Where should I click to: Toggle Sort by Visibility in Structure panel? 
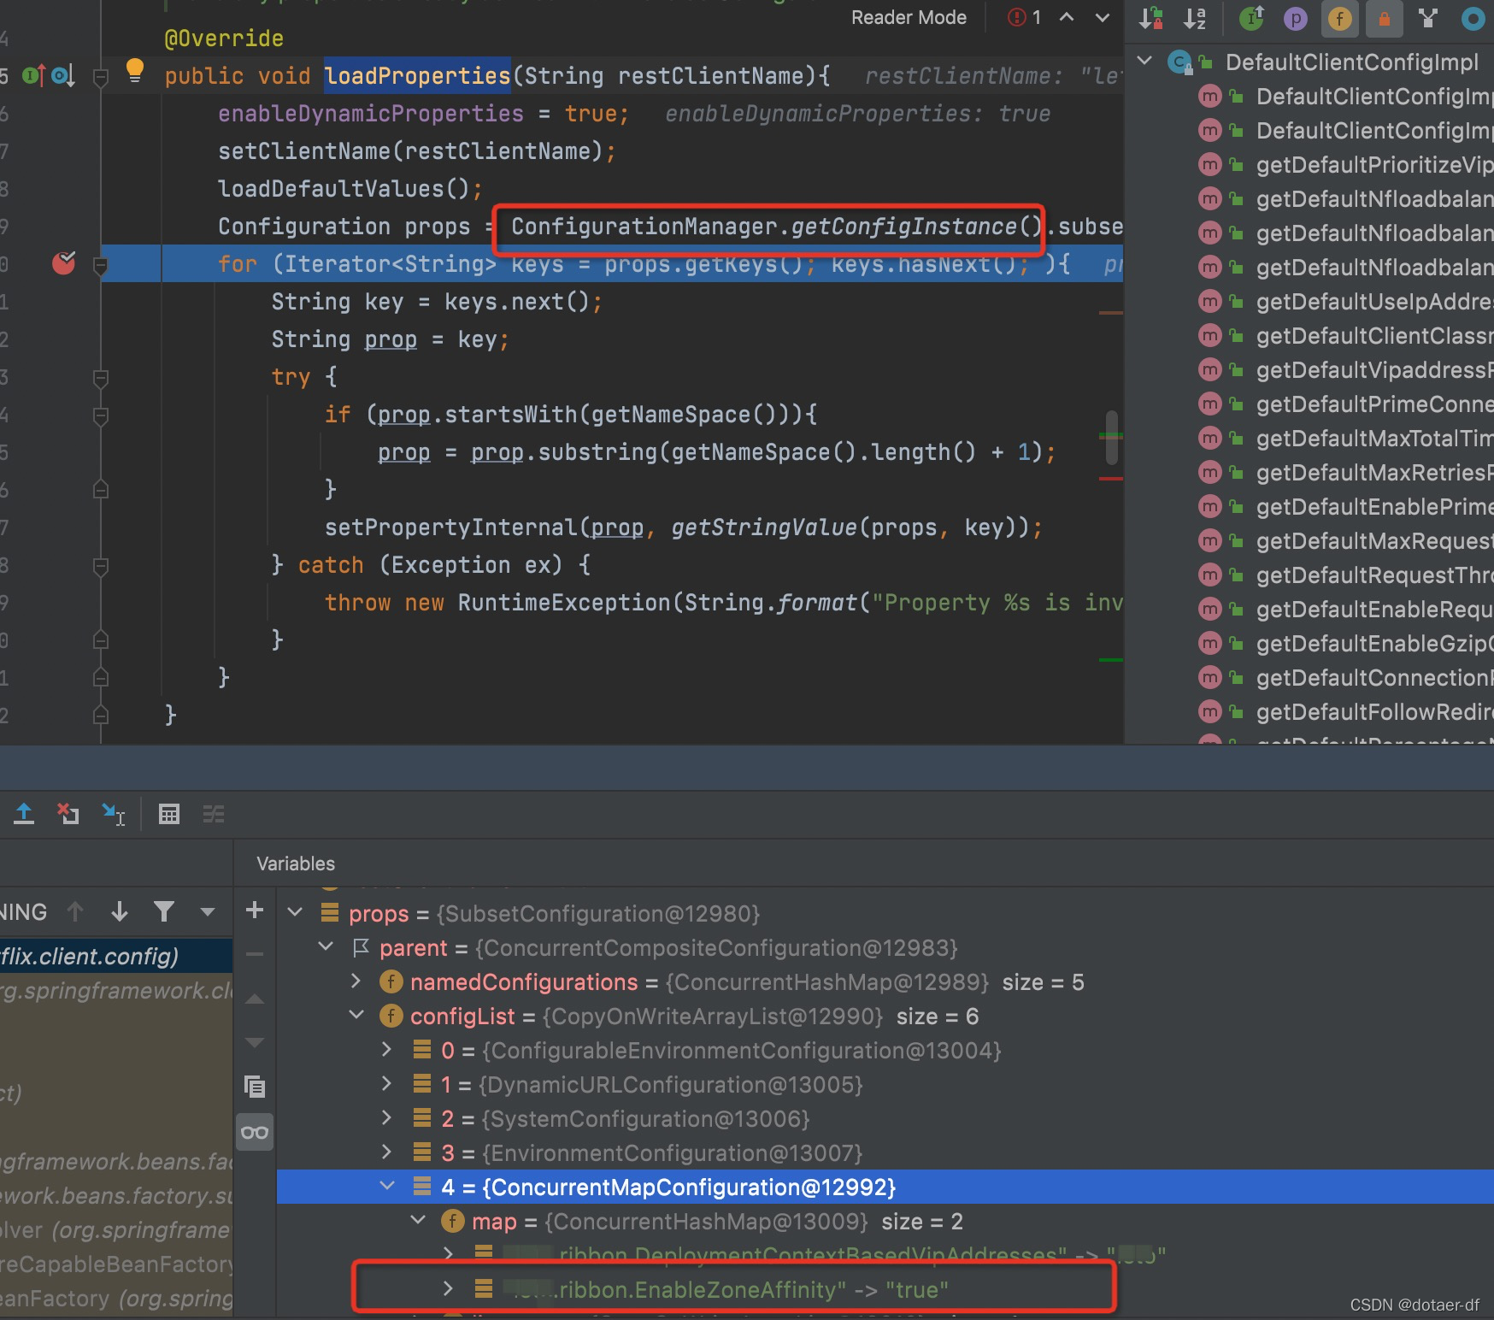[1151, 19]
